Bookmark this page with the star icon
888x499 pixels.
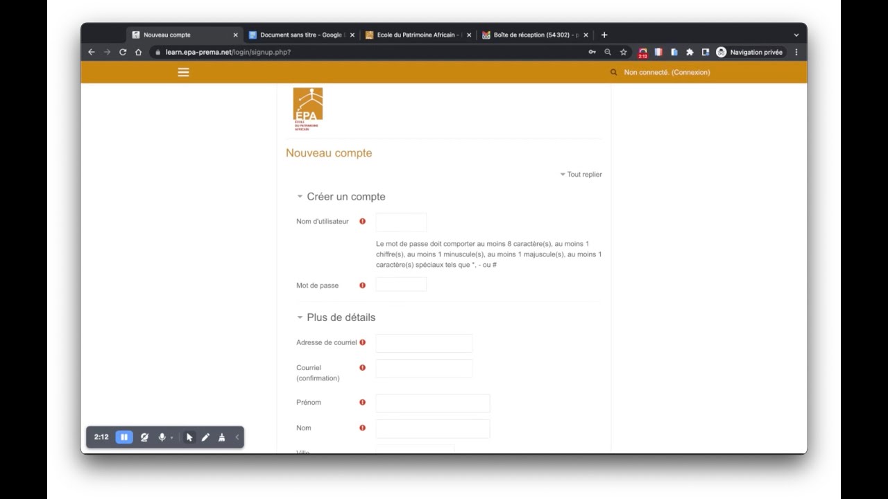[624, 52]
